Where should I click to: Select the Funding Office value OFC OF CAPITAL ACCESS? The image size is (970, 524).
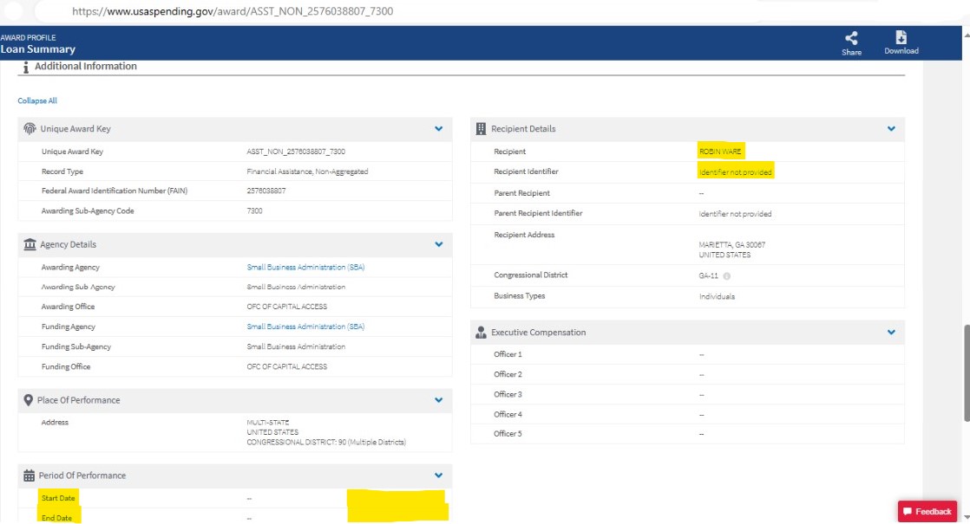[x=287, y=366]
